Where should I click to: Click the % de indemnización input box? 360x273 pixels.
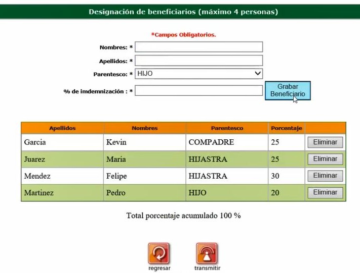click(198, 91)
